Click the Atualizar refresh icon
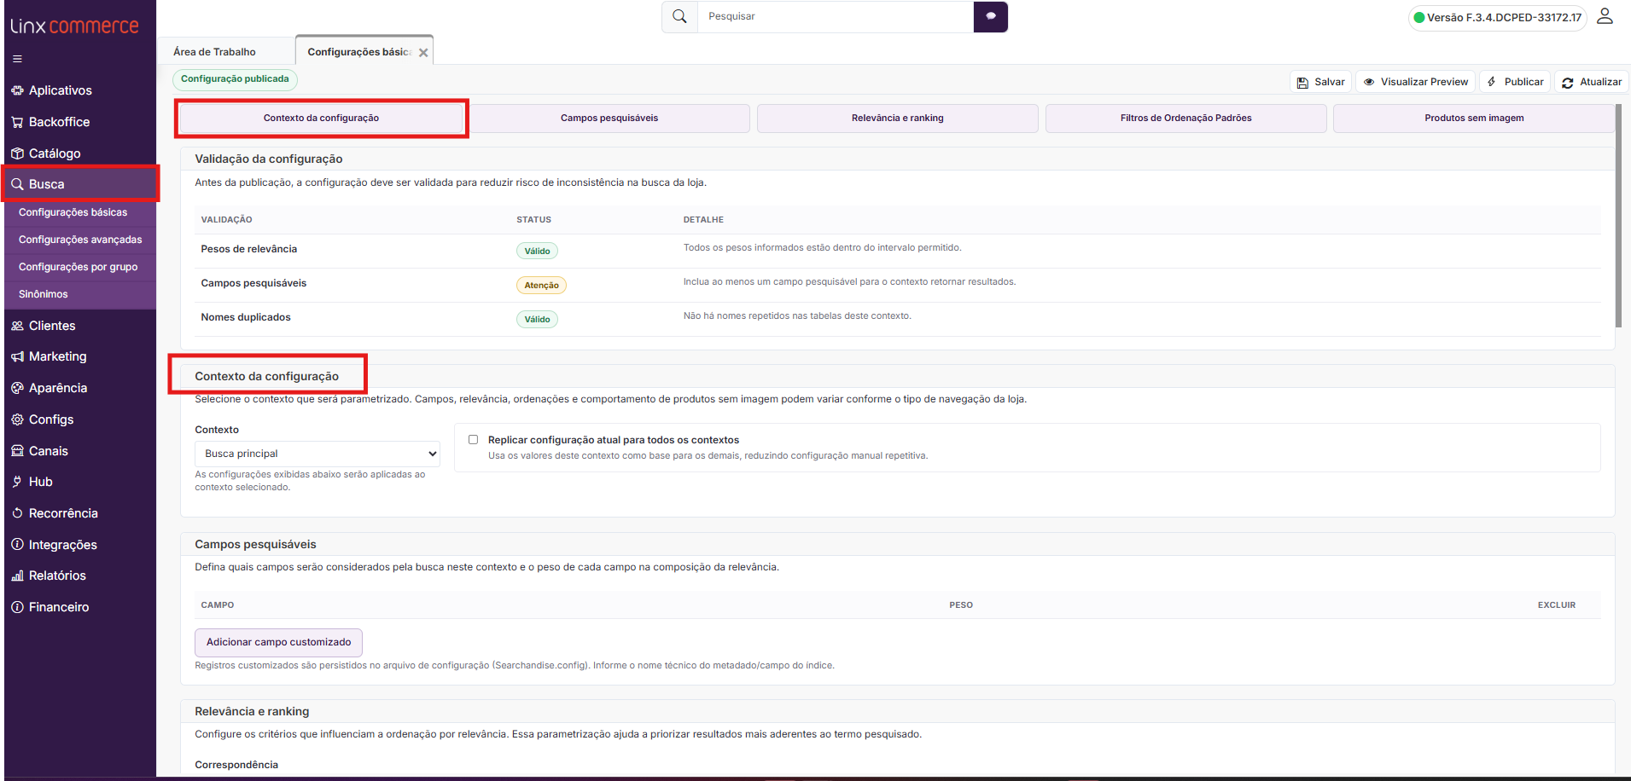This screenshot has width=1631, height=781. tap(1568, 83)
